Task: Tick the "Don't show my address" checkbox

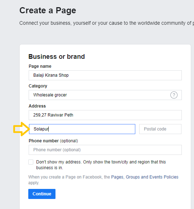Action: pyautogui.click(x=31, y=162)
